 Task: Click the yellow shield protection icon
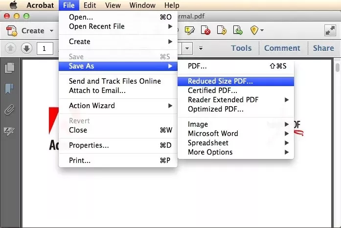pos(254,30)
